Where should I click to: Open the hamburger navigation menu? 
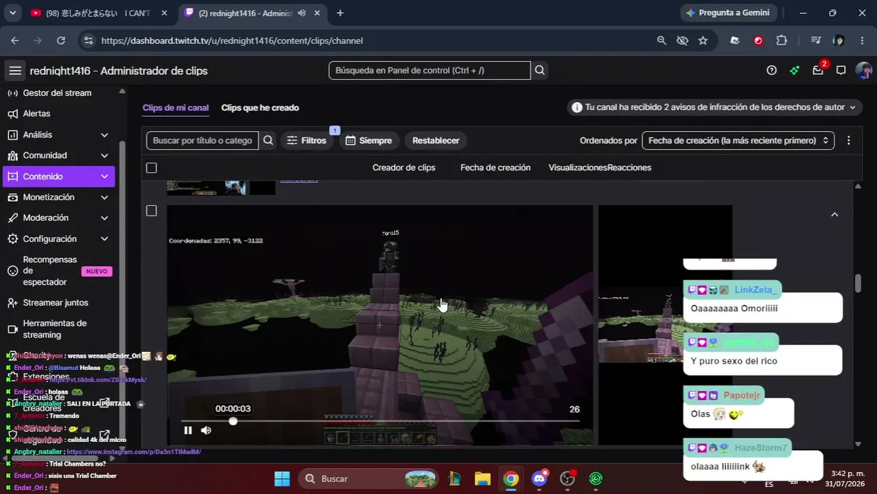click(14, 71)
